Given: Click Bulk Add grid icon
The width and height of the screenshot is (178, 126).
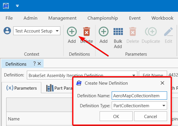Looking at the screenshot, I should [x=118, y=32].
